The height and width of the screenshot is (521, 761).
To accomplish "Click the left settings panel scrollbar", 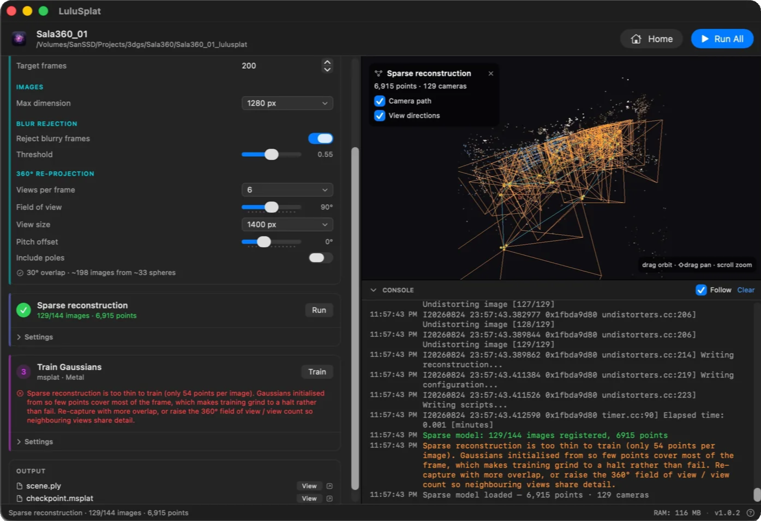I will point(355,318).
